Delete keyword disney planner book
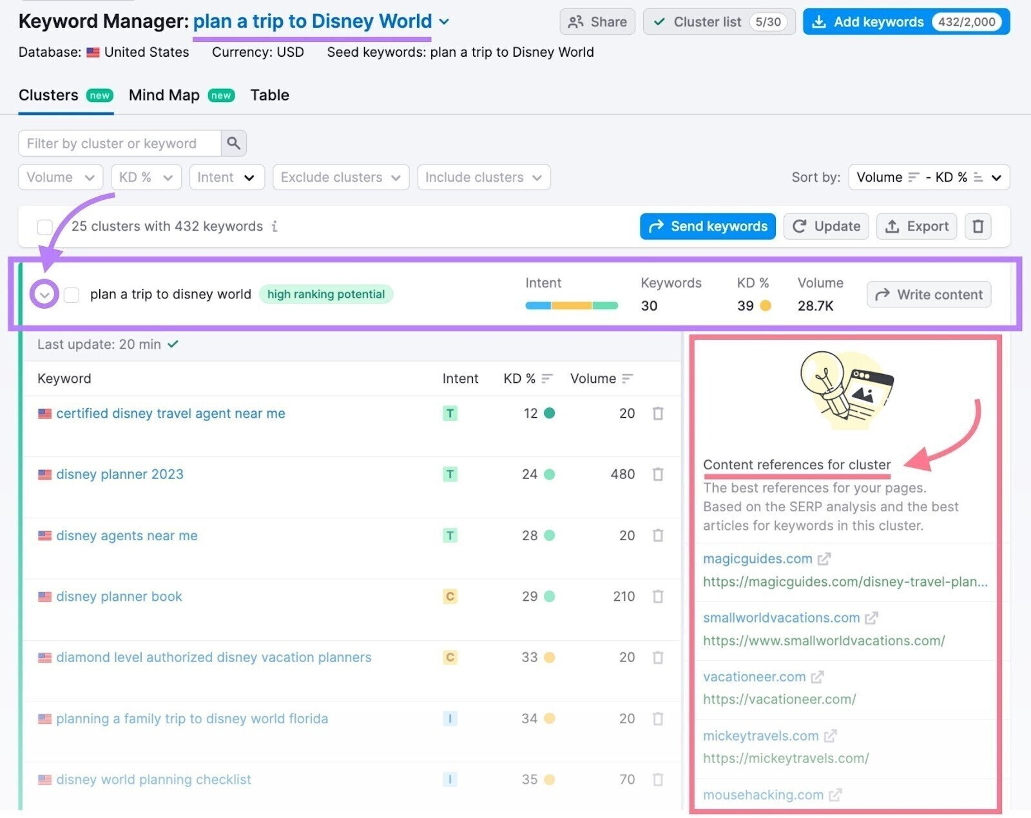The height and width of the screenshot is (818, 1031). 658,596
